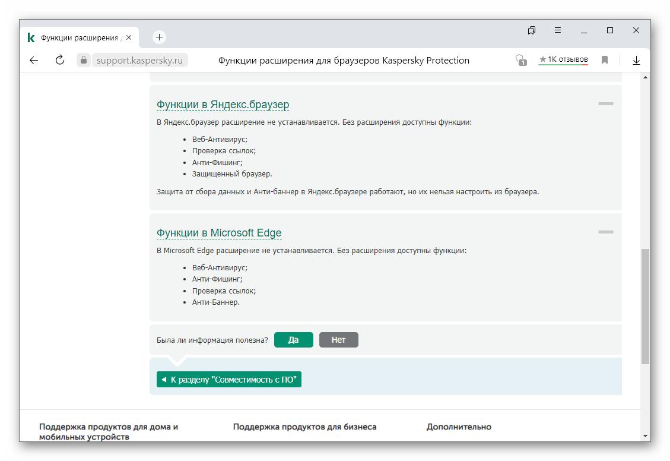Viewport: 670px width, 461px height.
Task: Click the Защищенный браузер list item
Action: coord(232,174)
